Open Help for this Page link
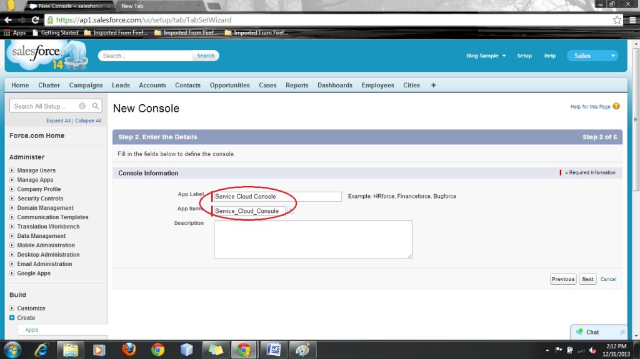640x359 pixels. point(590,107)
